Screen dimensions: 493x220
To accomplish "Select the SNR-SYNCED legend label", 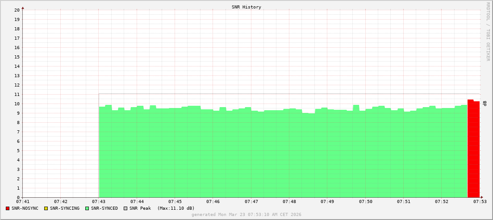I will pyautogui.click(x=104, y=208).
